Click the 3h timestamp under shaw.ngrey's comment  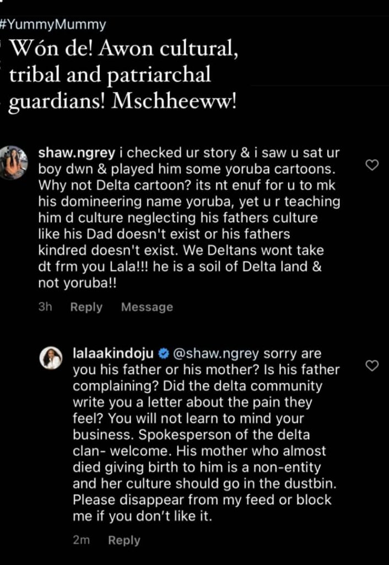click(45, 307)
